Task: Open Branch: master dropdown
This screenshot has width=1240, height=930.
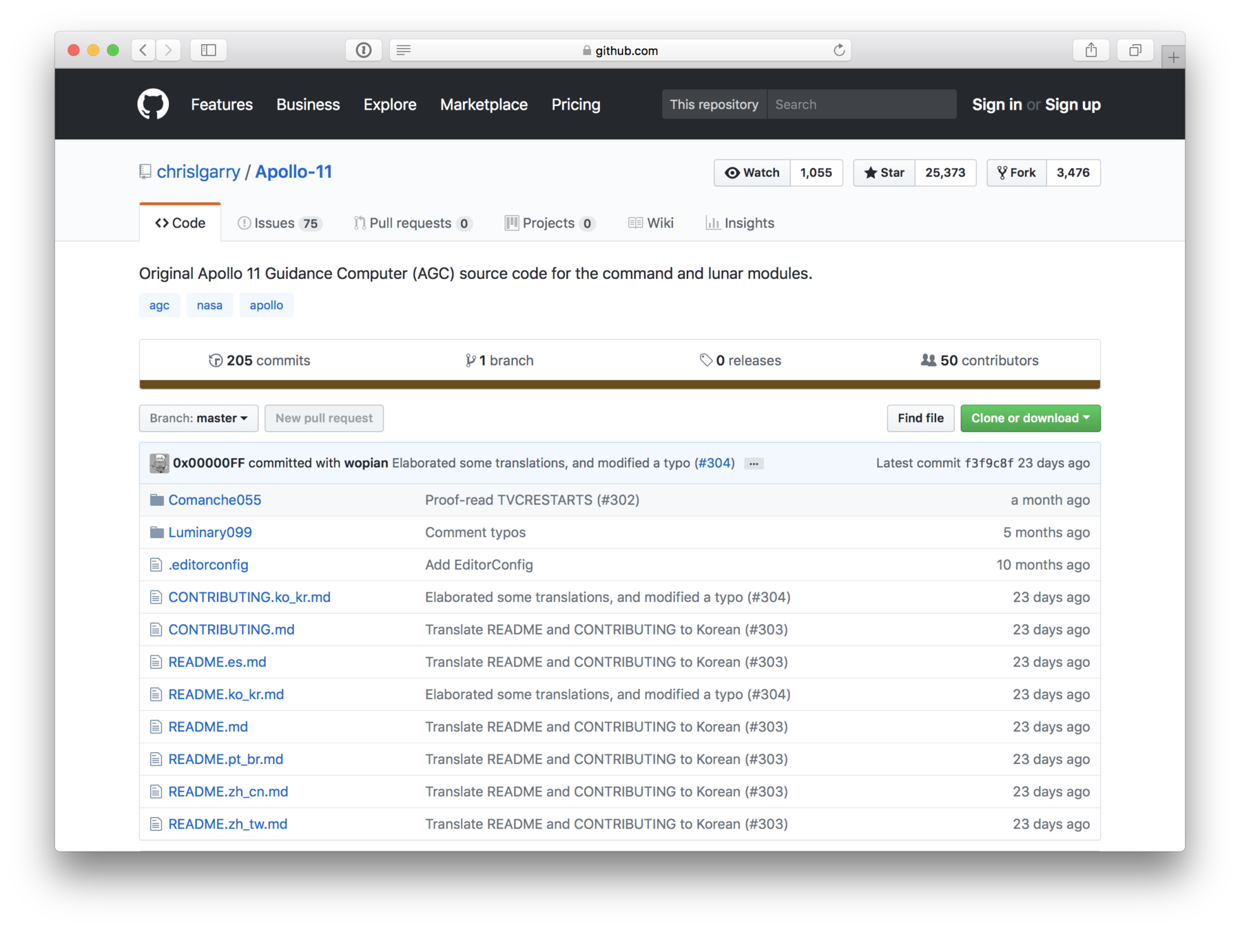Action: [198, 418]
